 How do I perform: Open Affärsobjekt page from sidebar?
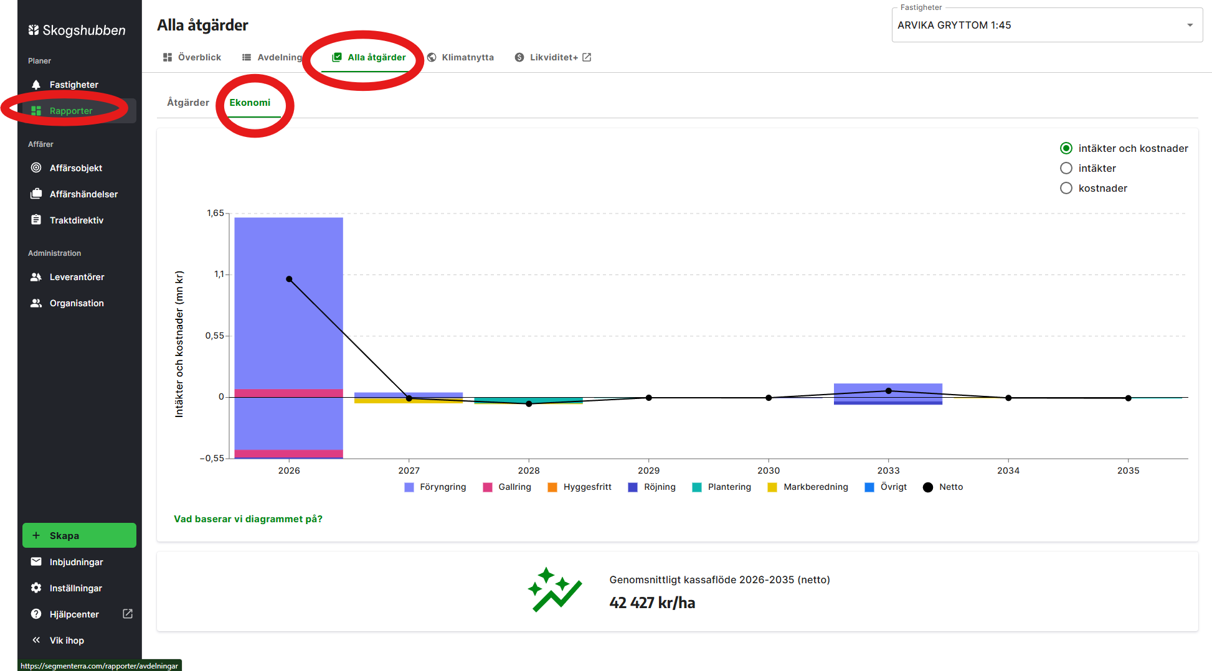[79, 168]
